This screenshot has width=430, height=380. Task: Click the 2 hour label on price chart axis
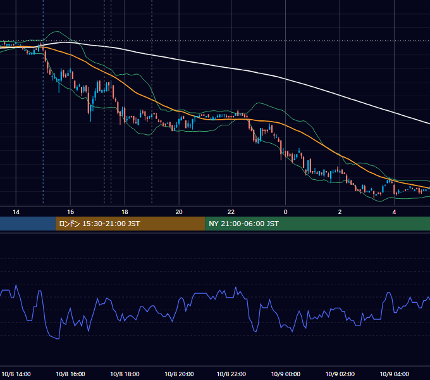coord(340,212)
